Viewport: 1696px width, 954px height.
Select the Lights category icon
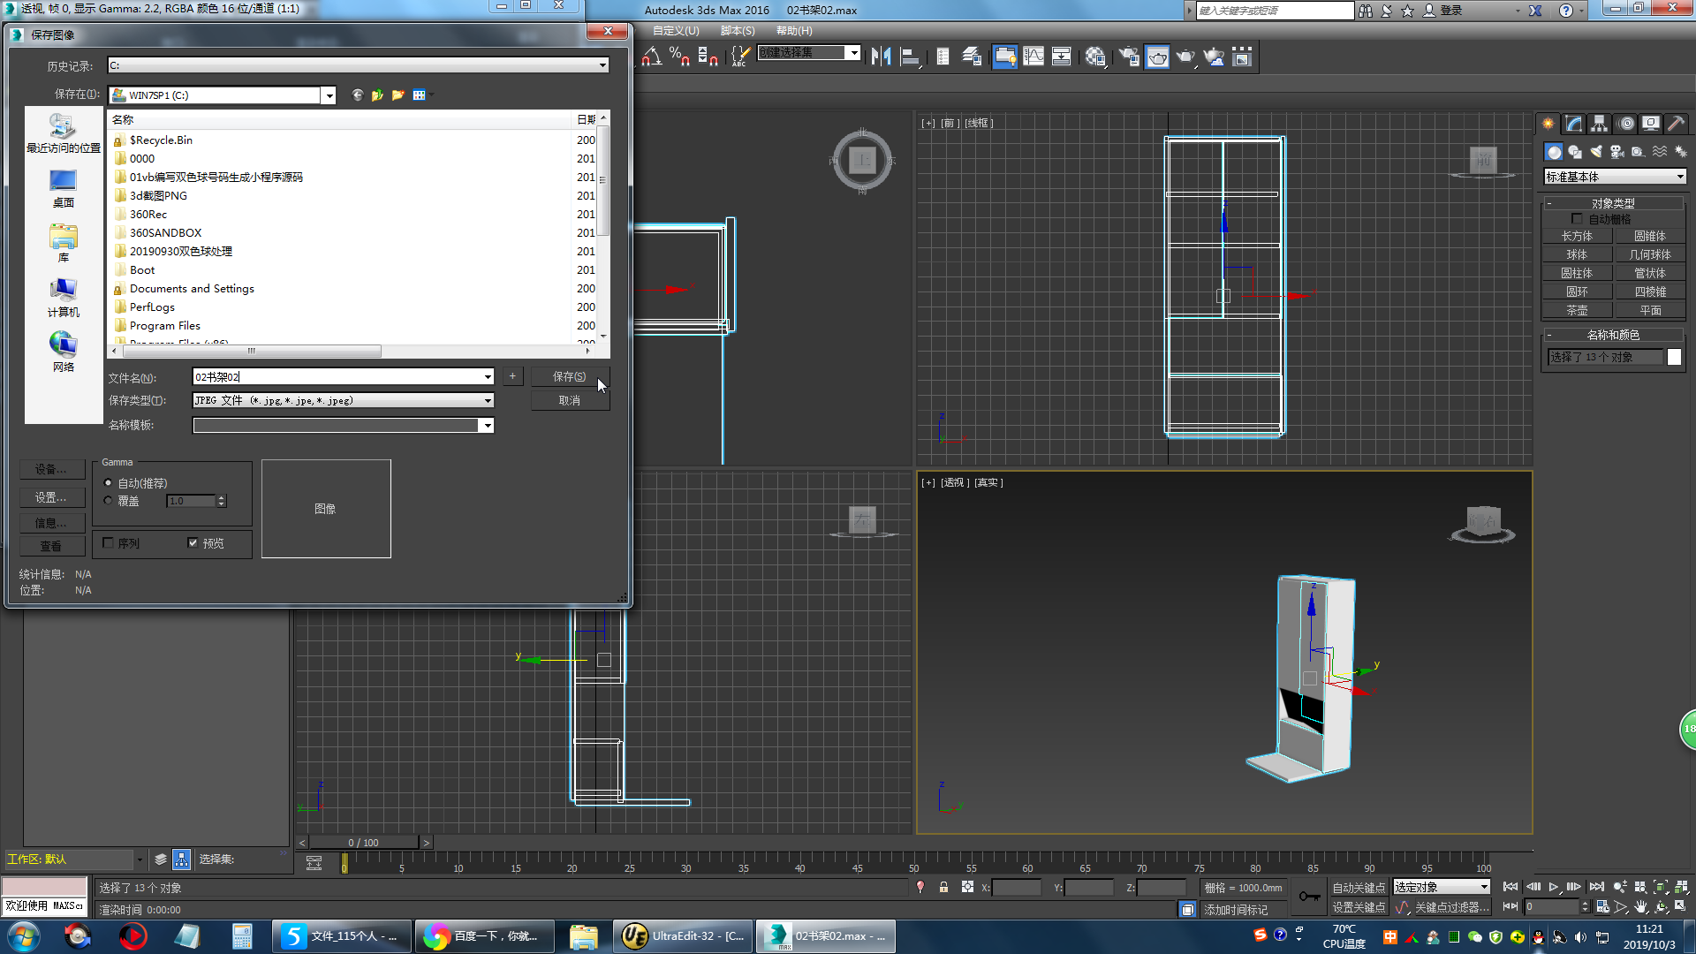[1596, 152]
